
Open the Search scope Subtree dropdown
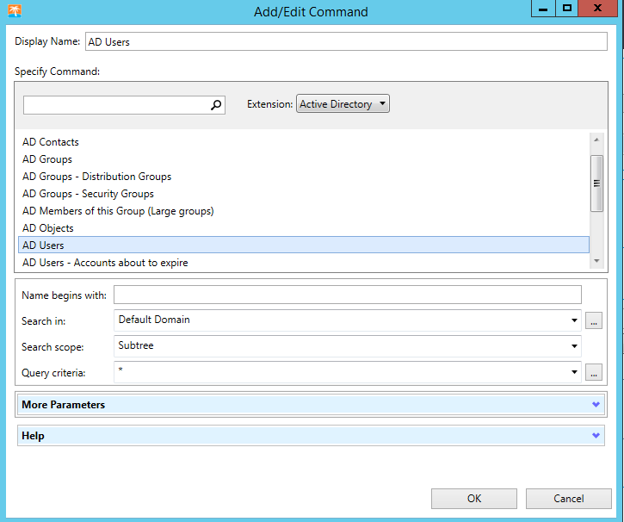coord(348,346)
